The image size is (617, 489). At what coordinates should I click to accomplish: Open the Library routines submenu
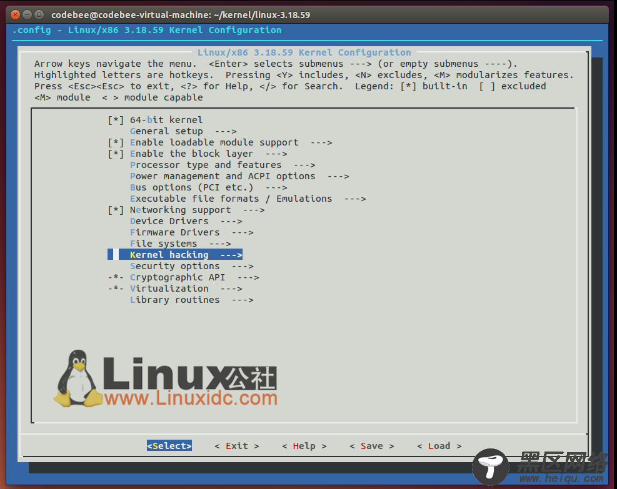click(192, 300)
